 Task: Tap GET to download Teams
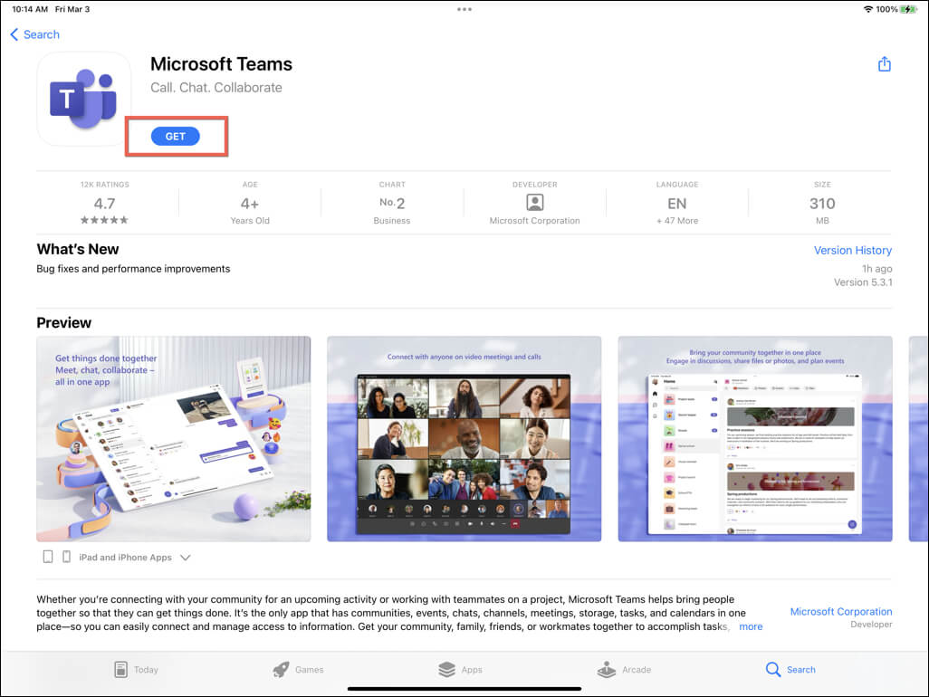(x=176, y=136)
